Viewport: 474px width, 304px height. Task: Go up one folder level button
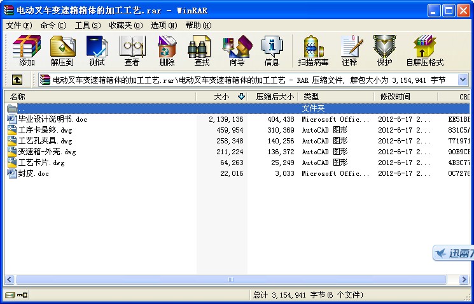(17, 80)
